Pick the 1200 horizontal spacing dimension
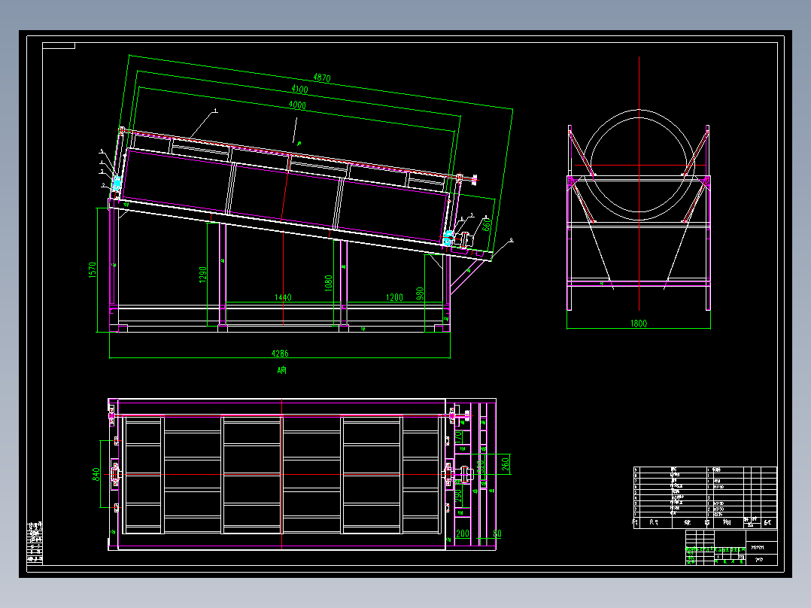This screenshot has height=608, width=811. [394, 297]
